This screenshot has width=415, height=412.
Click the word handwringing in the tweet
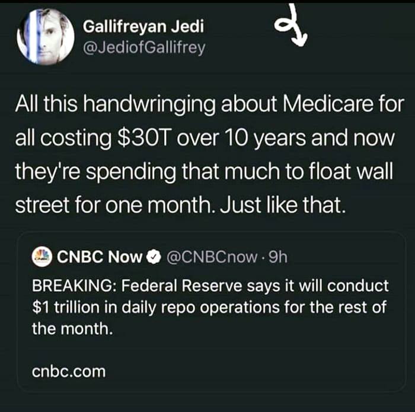(x=149, y=104)
